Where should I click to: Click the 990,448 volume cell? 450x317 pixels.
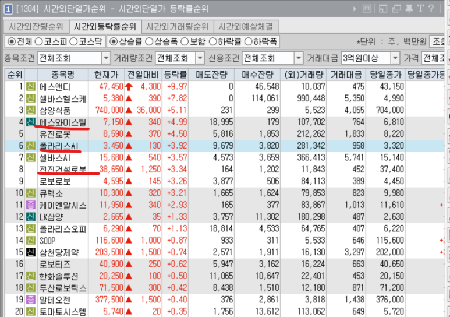click(x=311, y=98)
